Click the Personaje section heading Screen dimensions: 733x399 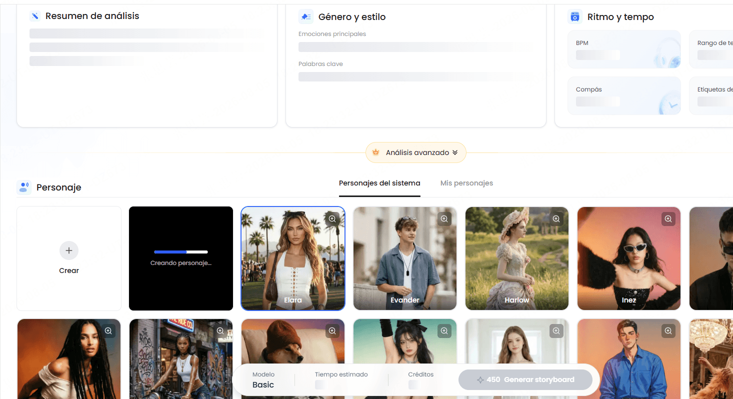[x=58, y=187]
